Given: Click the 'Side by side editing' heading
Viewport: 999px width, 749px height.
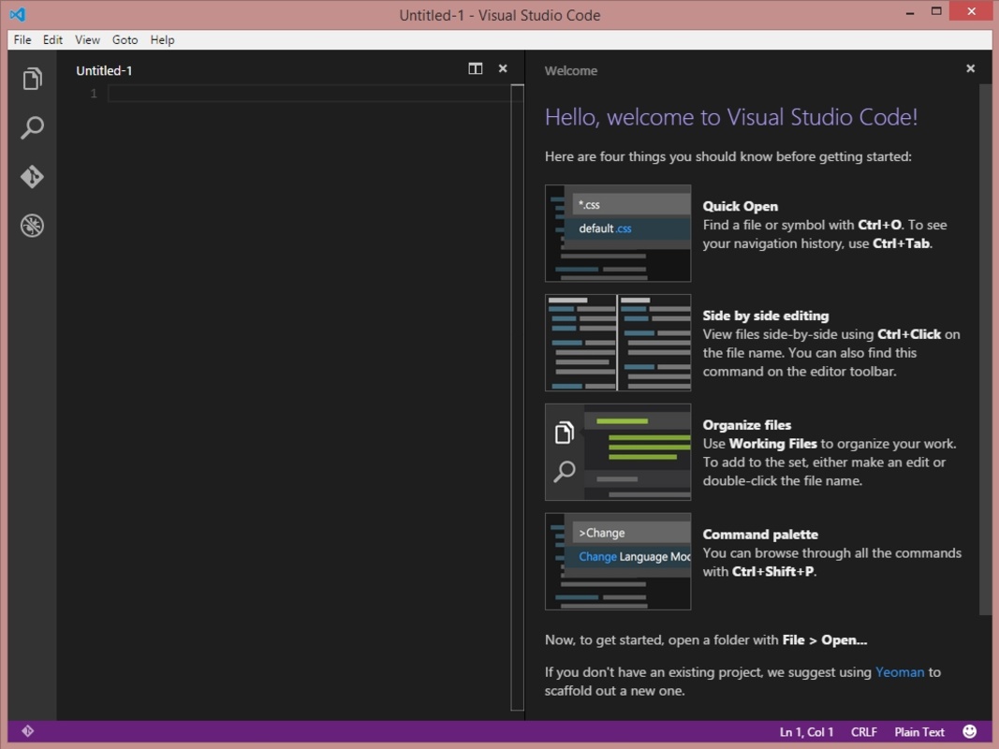Looking at the screenshot, I should pyautogui.click(x=765, y=316).
